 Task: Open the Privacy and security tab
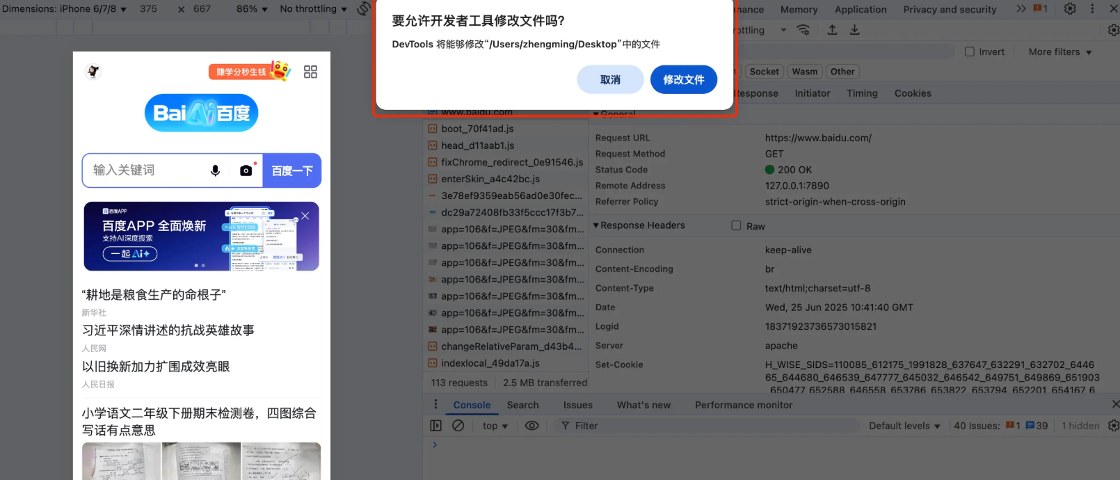(x=950, y=10)
